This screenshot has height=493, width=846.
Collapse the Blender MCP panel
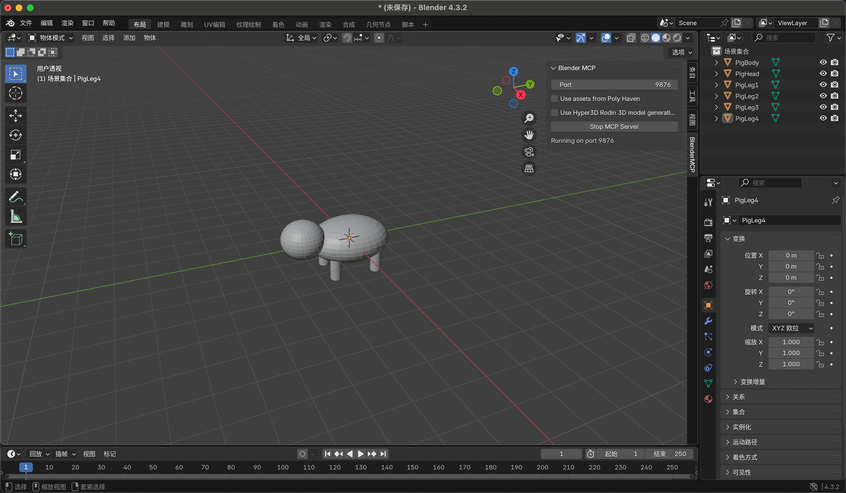click(554, 68)
